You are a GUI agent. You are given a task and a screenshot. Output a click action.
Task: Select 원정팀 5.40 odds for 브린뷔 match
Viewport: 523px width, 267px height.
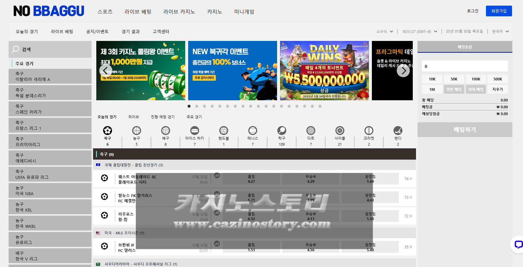tap(370, 247)
